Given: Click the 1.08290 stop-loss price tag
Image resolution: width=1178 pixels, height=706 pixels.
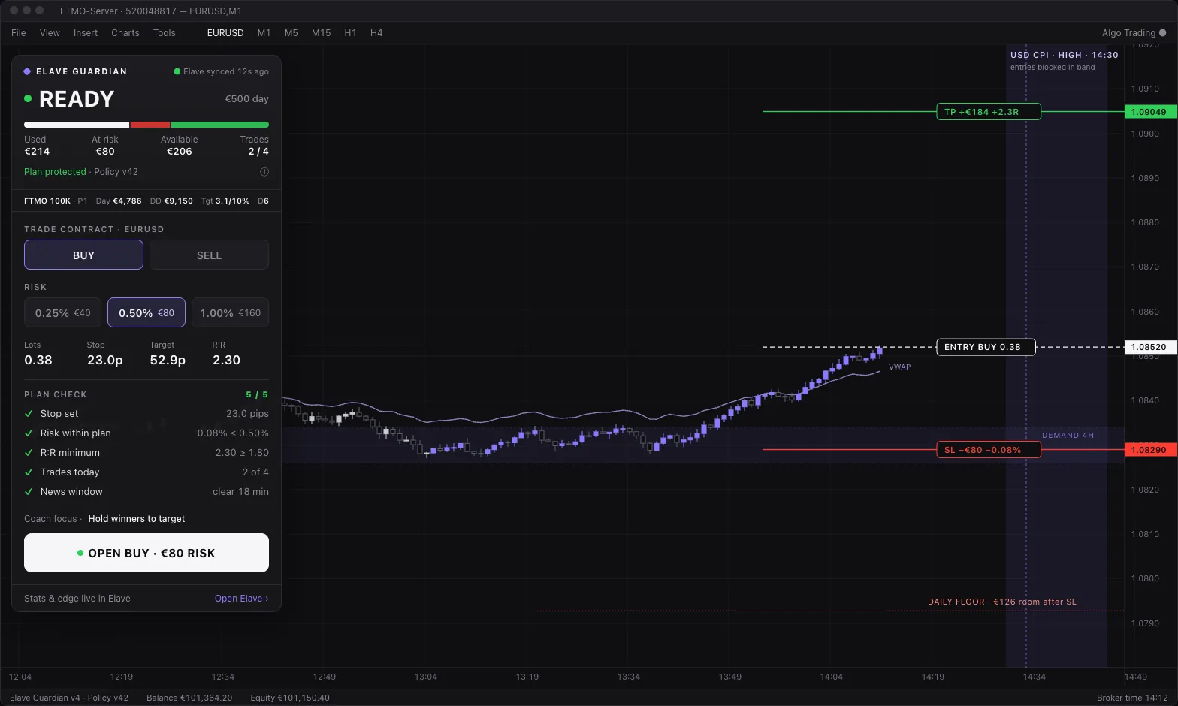Looking at the screenshot, I should [1150, 450].
